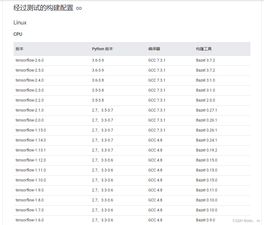Click the 构建工具 column header
264x225 pixels.
pyautogui.click(x=204, y=49)
